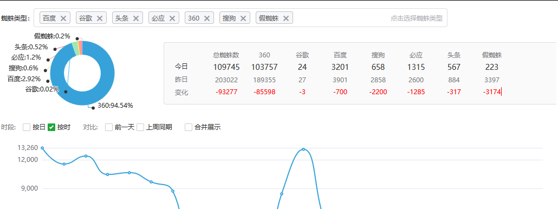Screen dimensions: 558x209
Task: Click the 360:94.54% pie label
Action: pos(115,105)
